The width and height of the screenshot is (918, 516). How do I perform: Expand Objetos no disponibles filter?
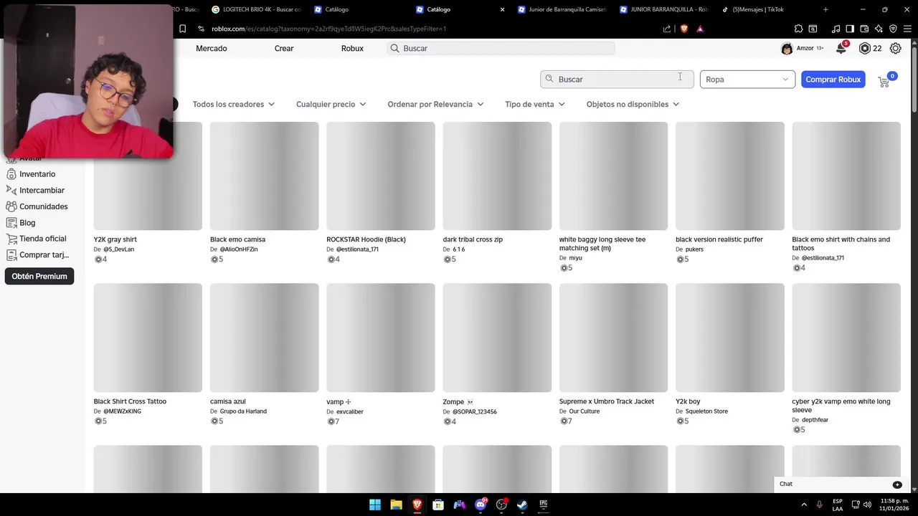coord(633,104)
